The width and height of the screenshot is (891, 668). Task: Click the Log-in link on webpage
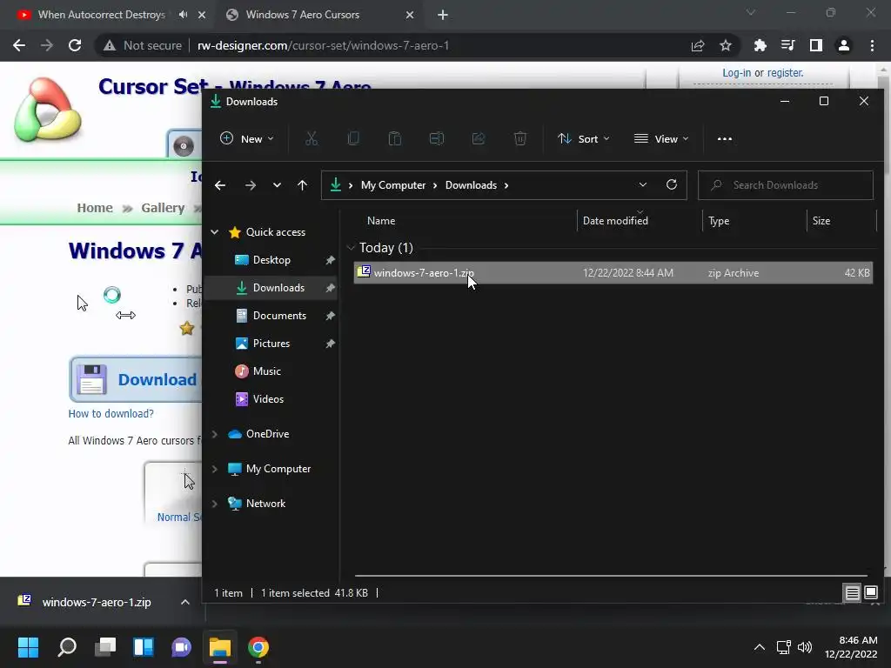736,73
